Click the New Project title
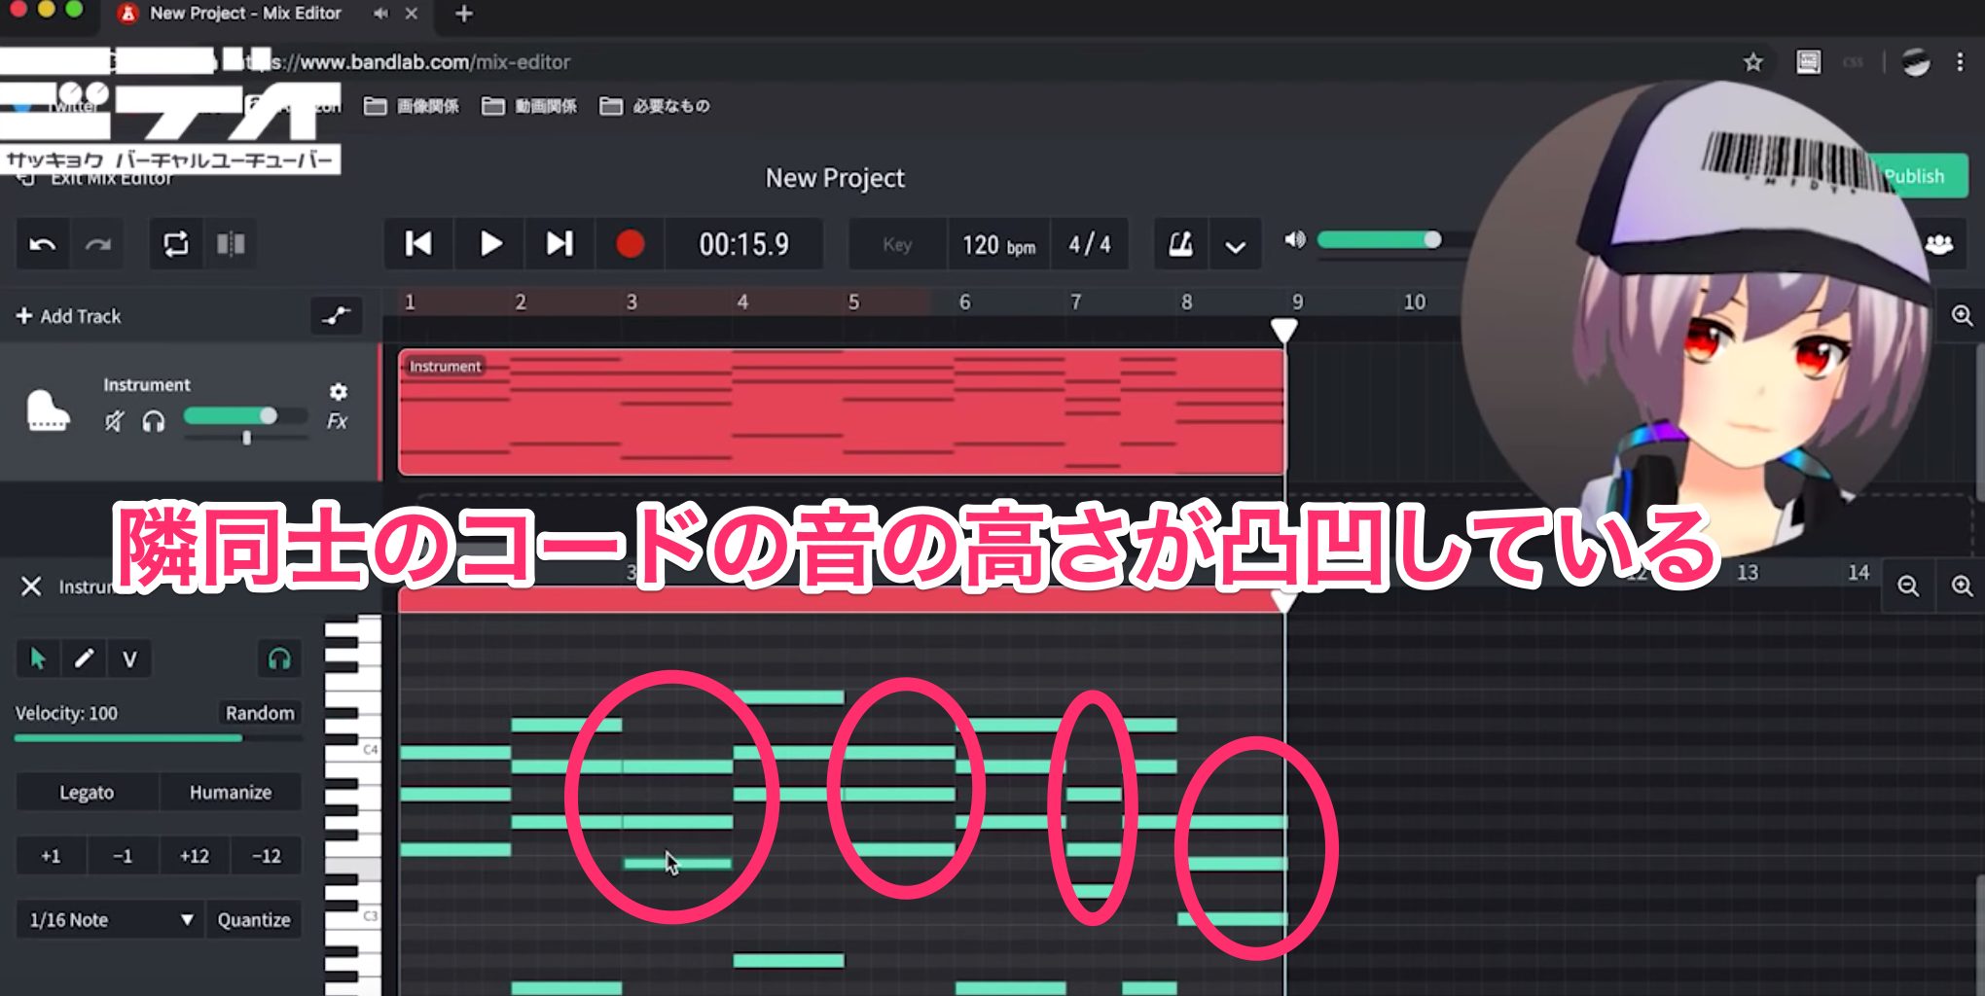 click(835, 178)
